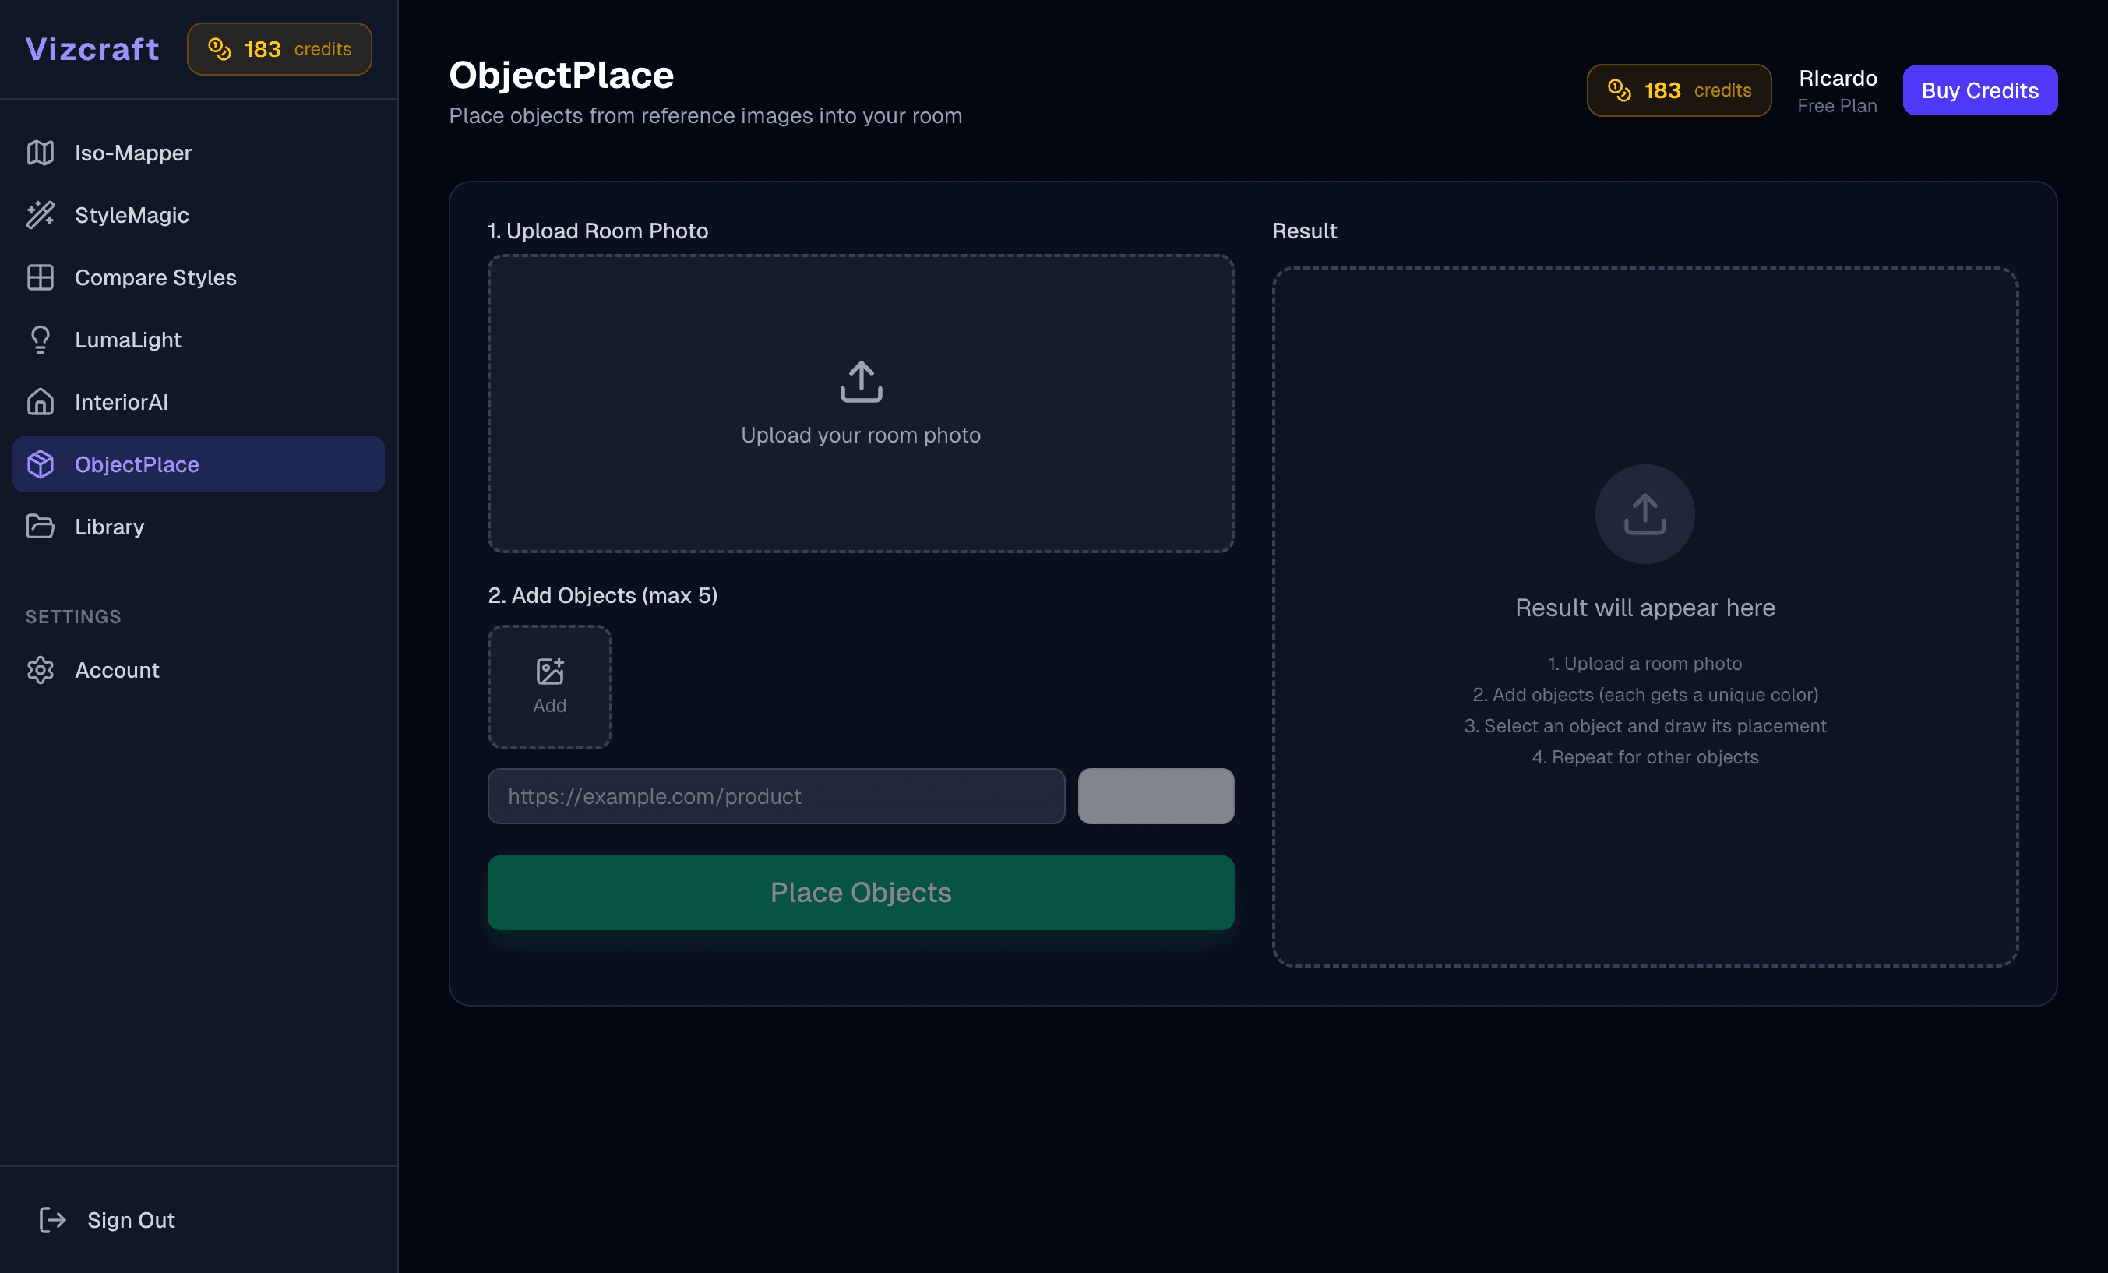Open InteriorAI using the house icon
The height and width of the screenshot is (1273, 2108).
coord(41,402)
